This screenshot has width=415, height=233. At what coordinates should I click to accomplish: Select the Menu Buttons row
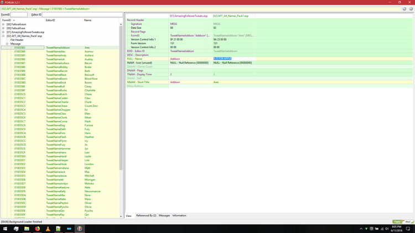point(269,86)
